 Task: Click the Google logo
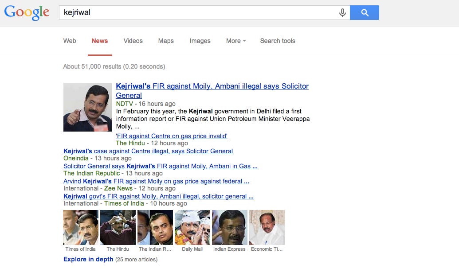[27, 12]
